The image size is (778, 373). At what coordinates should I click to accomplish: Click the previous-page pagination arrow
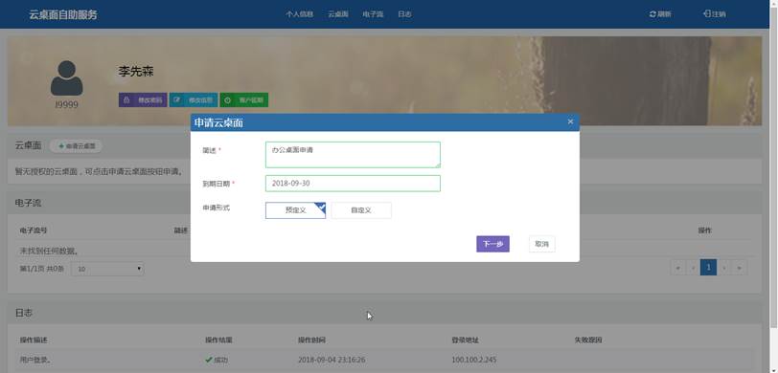point(693,268)
